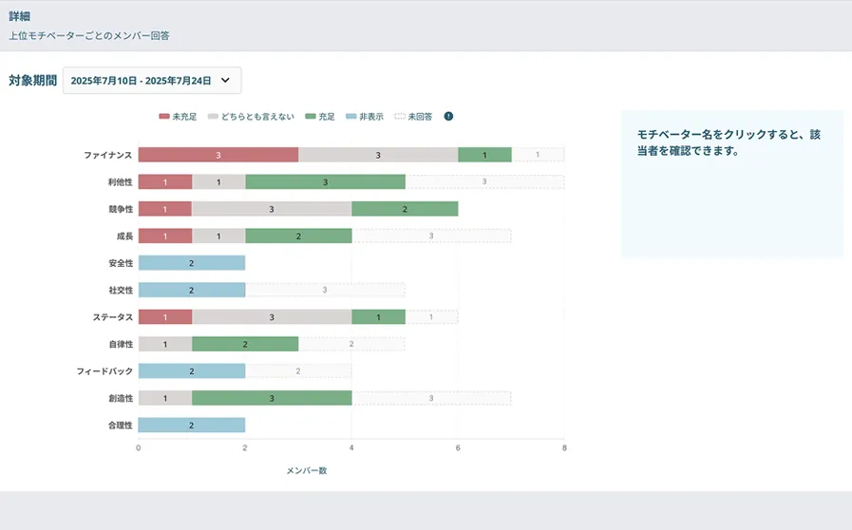852x530 pixels.
Task: Select the ステータス motivator label
Action: 111,317
